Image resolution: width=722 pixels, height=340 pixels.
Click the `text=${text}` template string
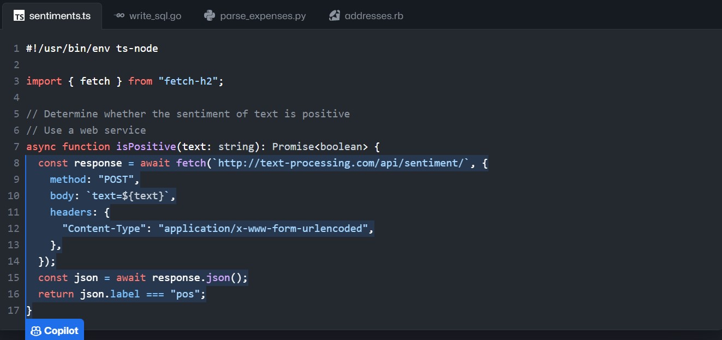click(128, 196)
